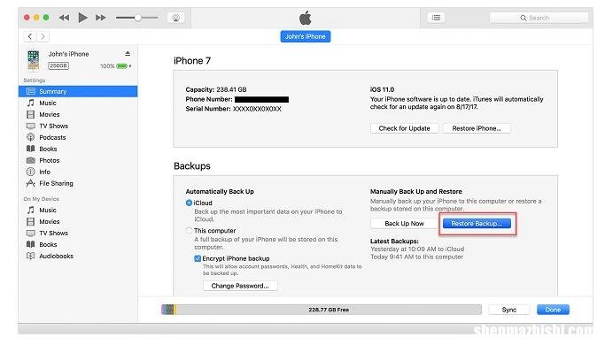Select This computer backup radio button
Viewport: 605px width, 345px height.
[189, 231]
